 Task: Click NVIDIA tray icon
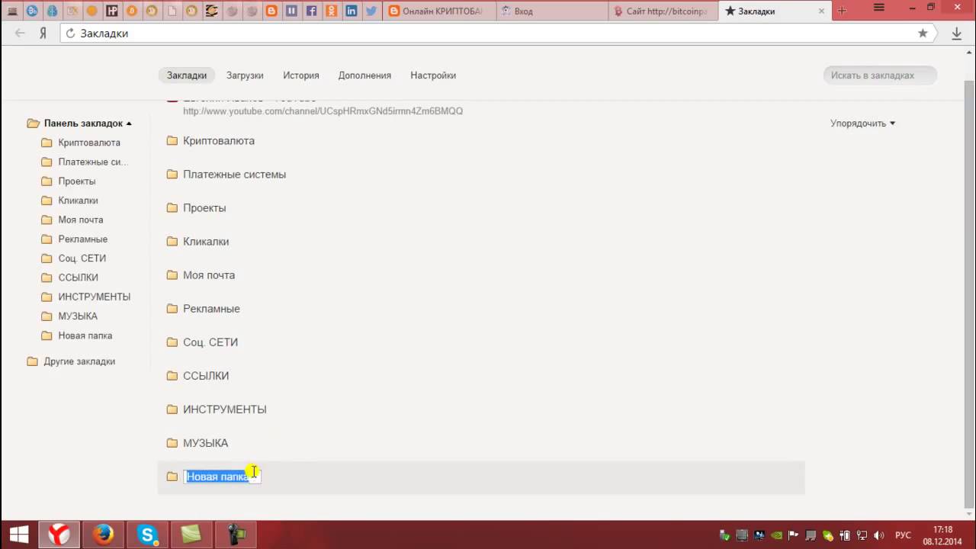776,535
